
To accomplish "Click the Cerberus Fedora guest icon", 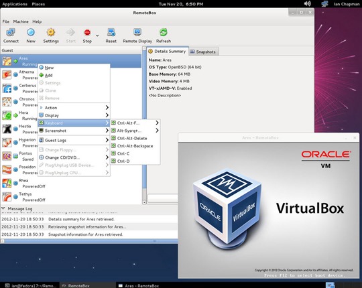I will point(7,88).
